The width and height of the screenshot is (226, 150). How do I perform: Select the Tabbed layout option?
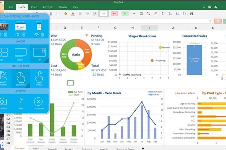click(20, 54)
